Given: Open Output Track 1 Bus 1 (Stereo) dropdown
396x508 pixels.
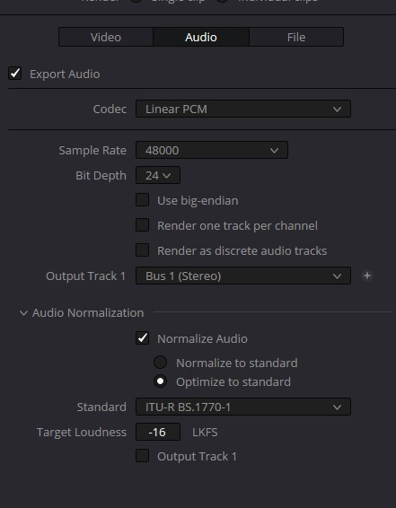Looking at the screenshot, I should [x=243, y=276].
